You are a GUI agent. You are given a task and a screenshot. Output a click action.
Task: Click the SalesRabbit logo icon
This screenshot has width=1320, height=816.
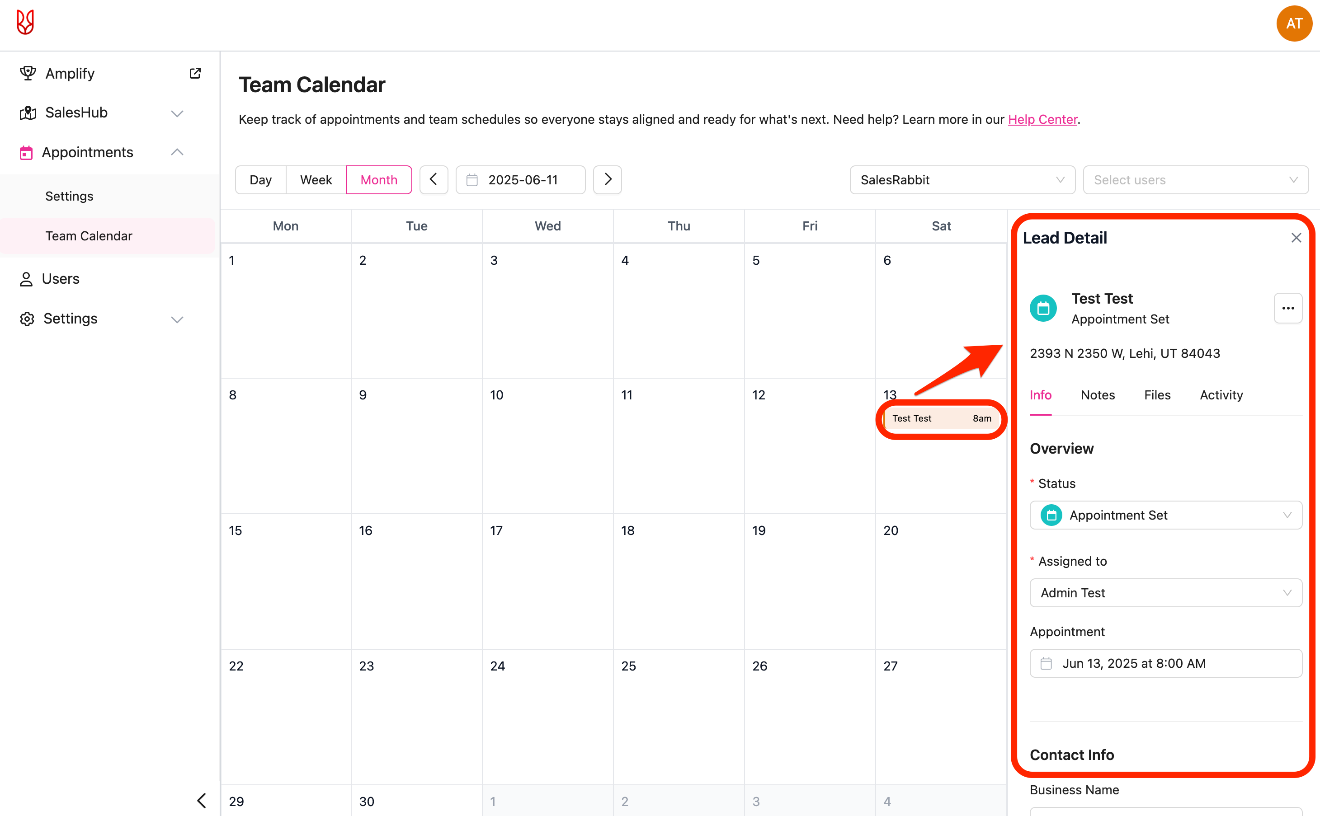pyautogui.click(x=25, y=23)
